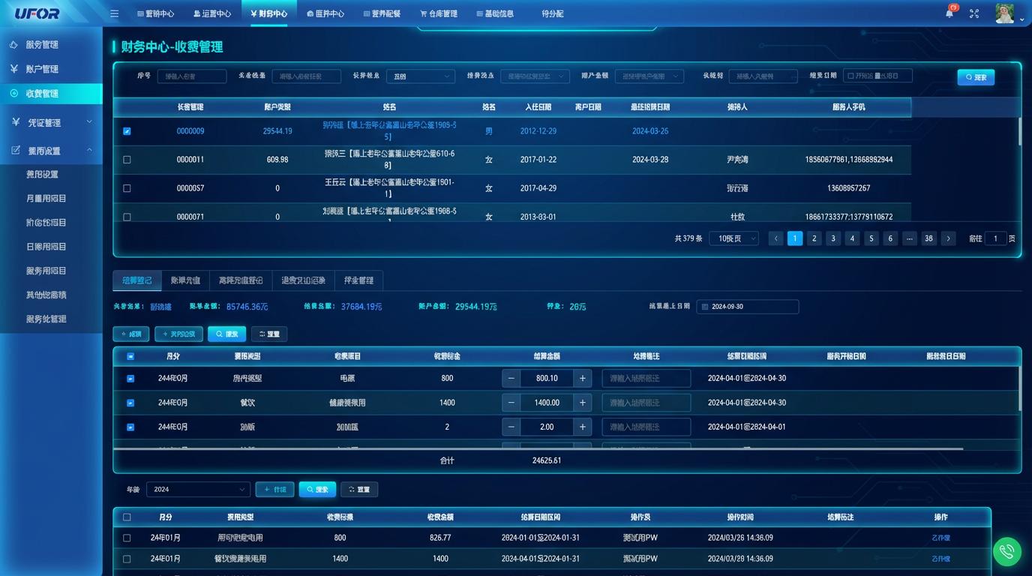Image resolution: width=1032 pixels, height=576 pixels.
Task: Click the user avatar in top bar
Action: point(1004,13)
